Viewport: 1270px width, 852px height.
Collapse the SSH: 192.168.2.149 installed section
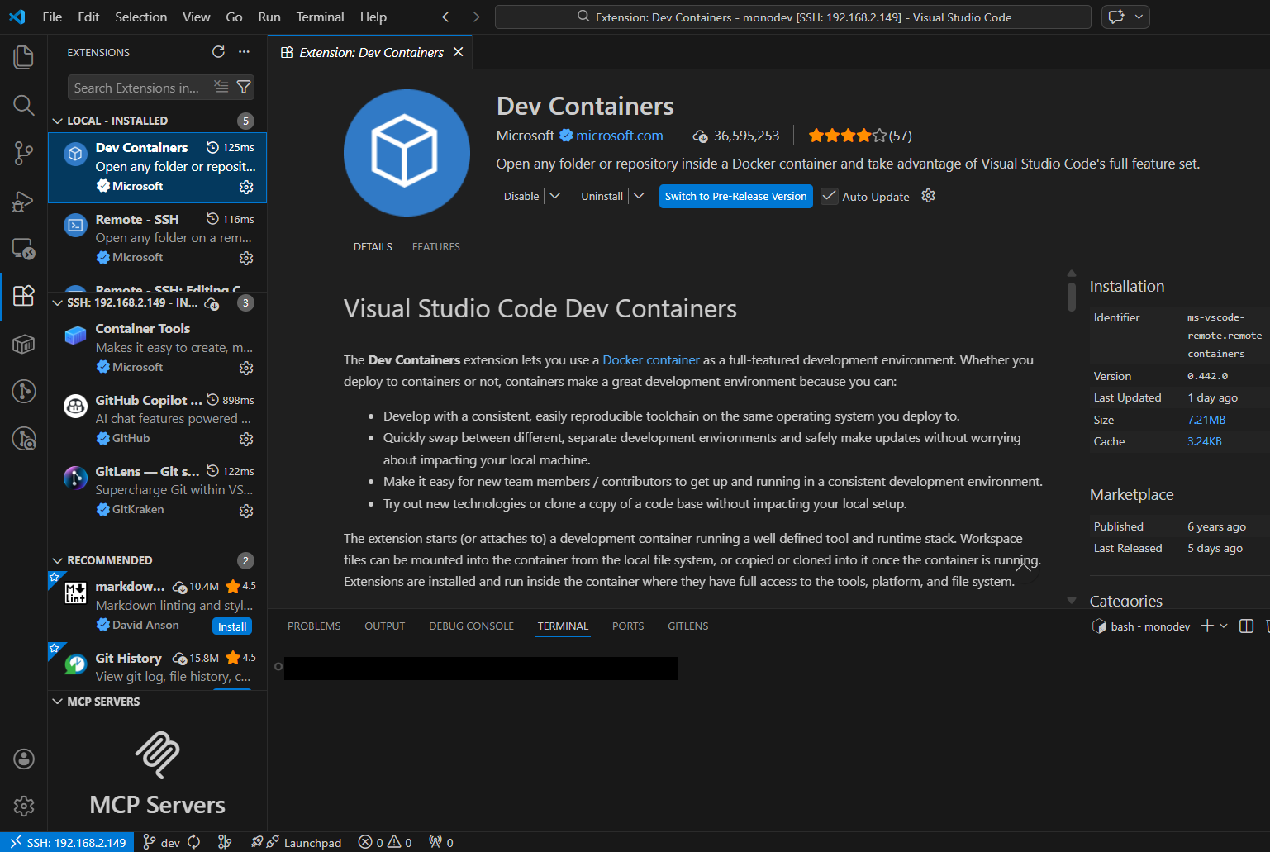[58, 302]
